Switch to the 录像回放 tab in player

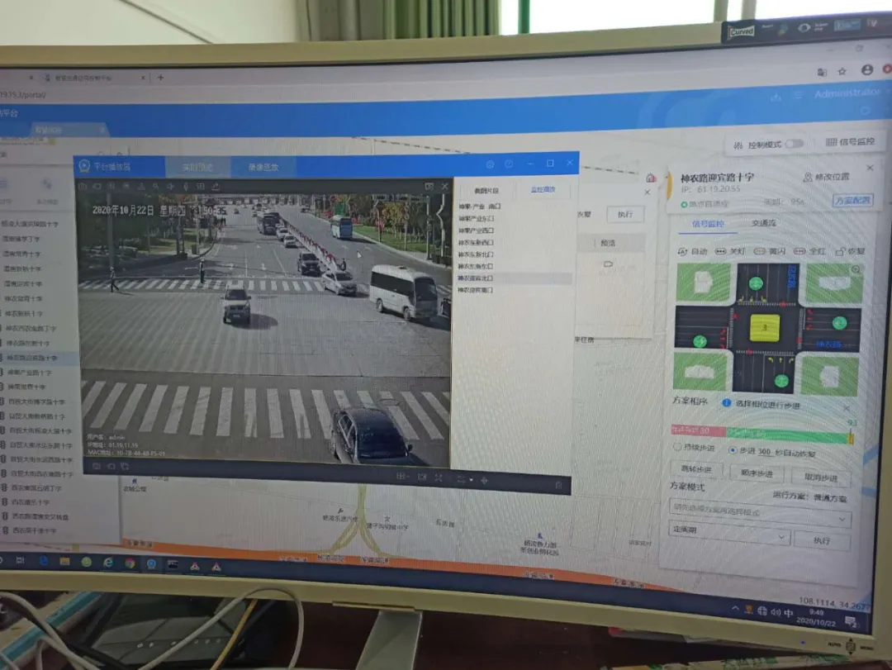click(263, 168)
